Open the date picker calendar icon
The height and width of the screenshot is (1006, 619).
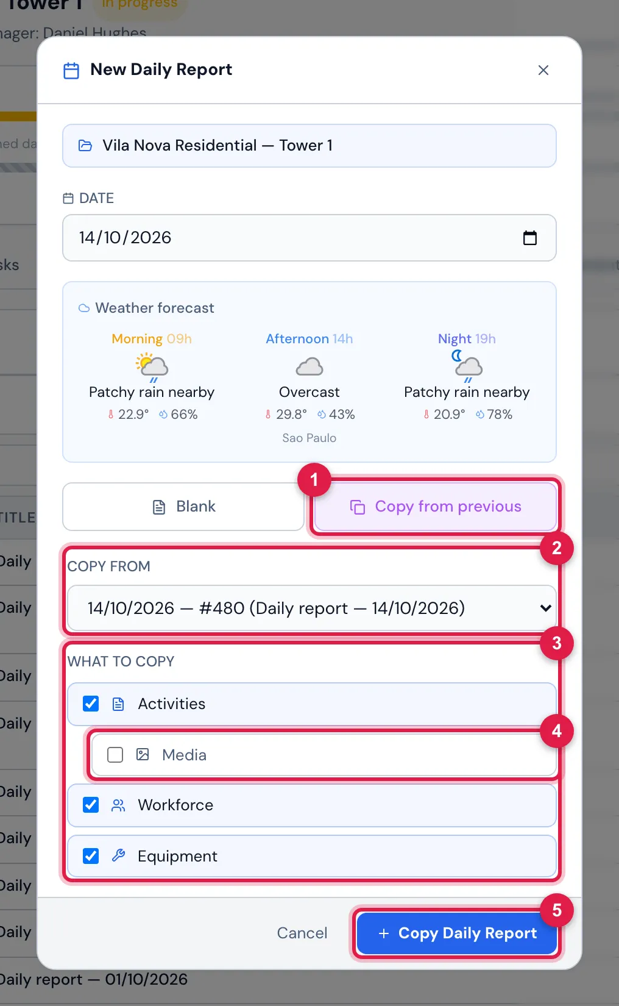[530, 238]
